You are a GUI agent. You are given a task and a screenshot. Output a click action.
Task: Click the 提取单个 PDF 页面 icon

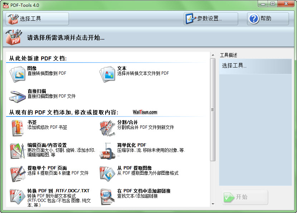point(17,173)
